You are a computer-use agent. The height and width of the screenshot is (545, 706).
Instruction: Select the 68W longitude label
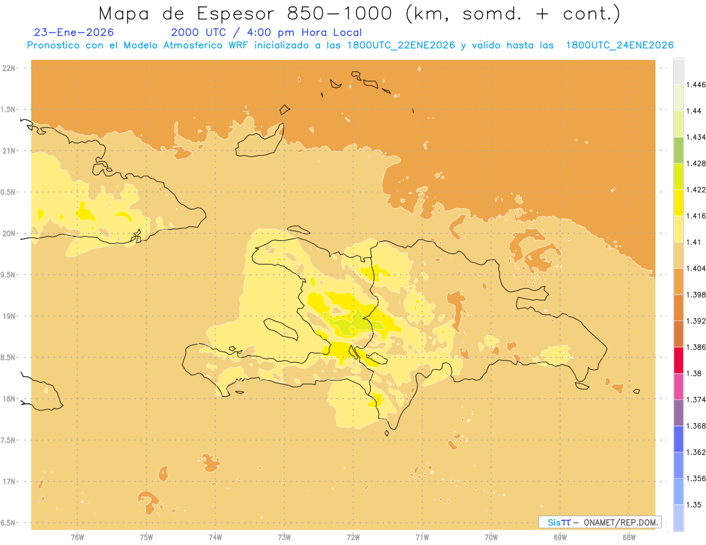pyautogui.click(x=629, y=537)
